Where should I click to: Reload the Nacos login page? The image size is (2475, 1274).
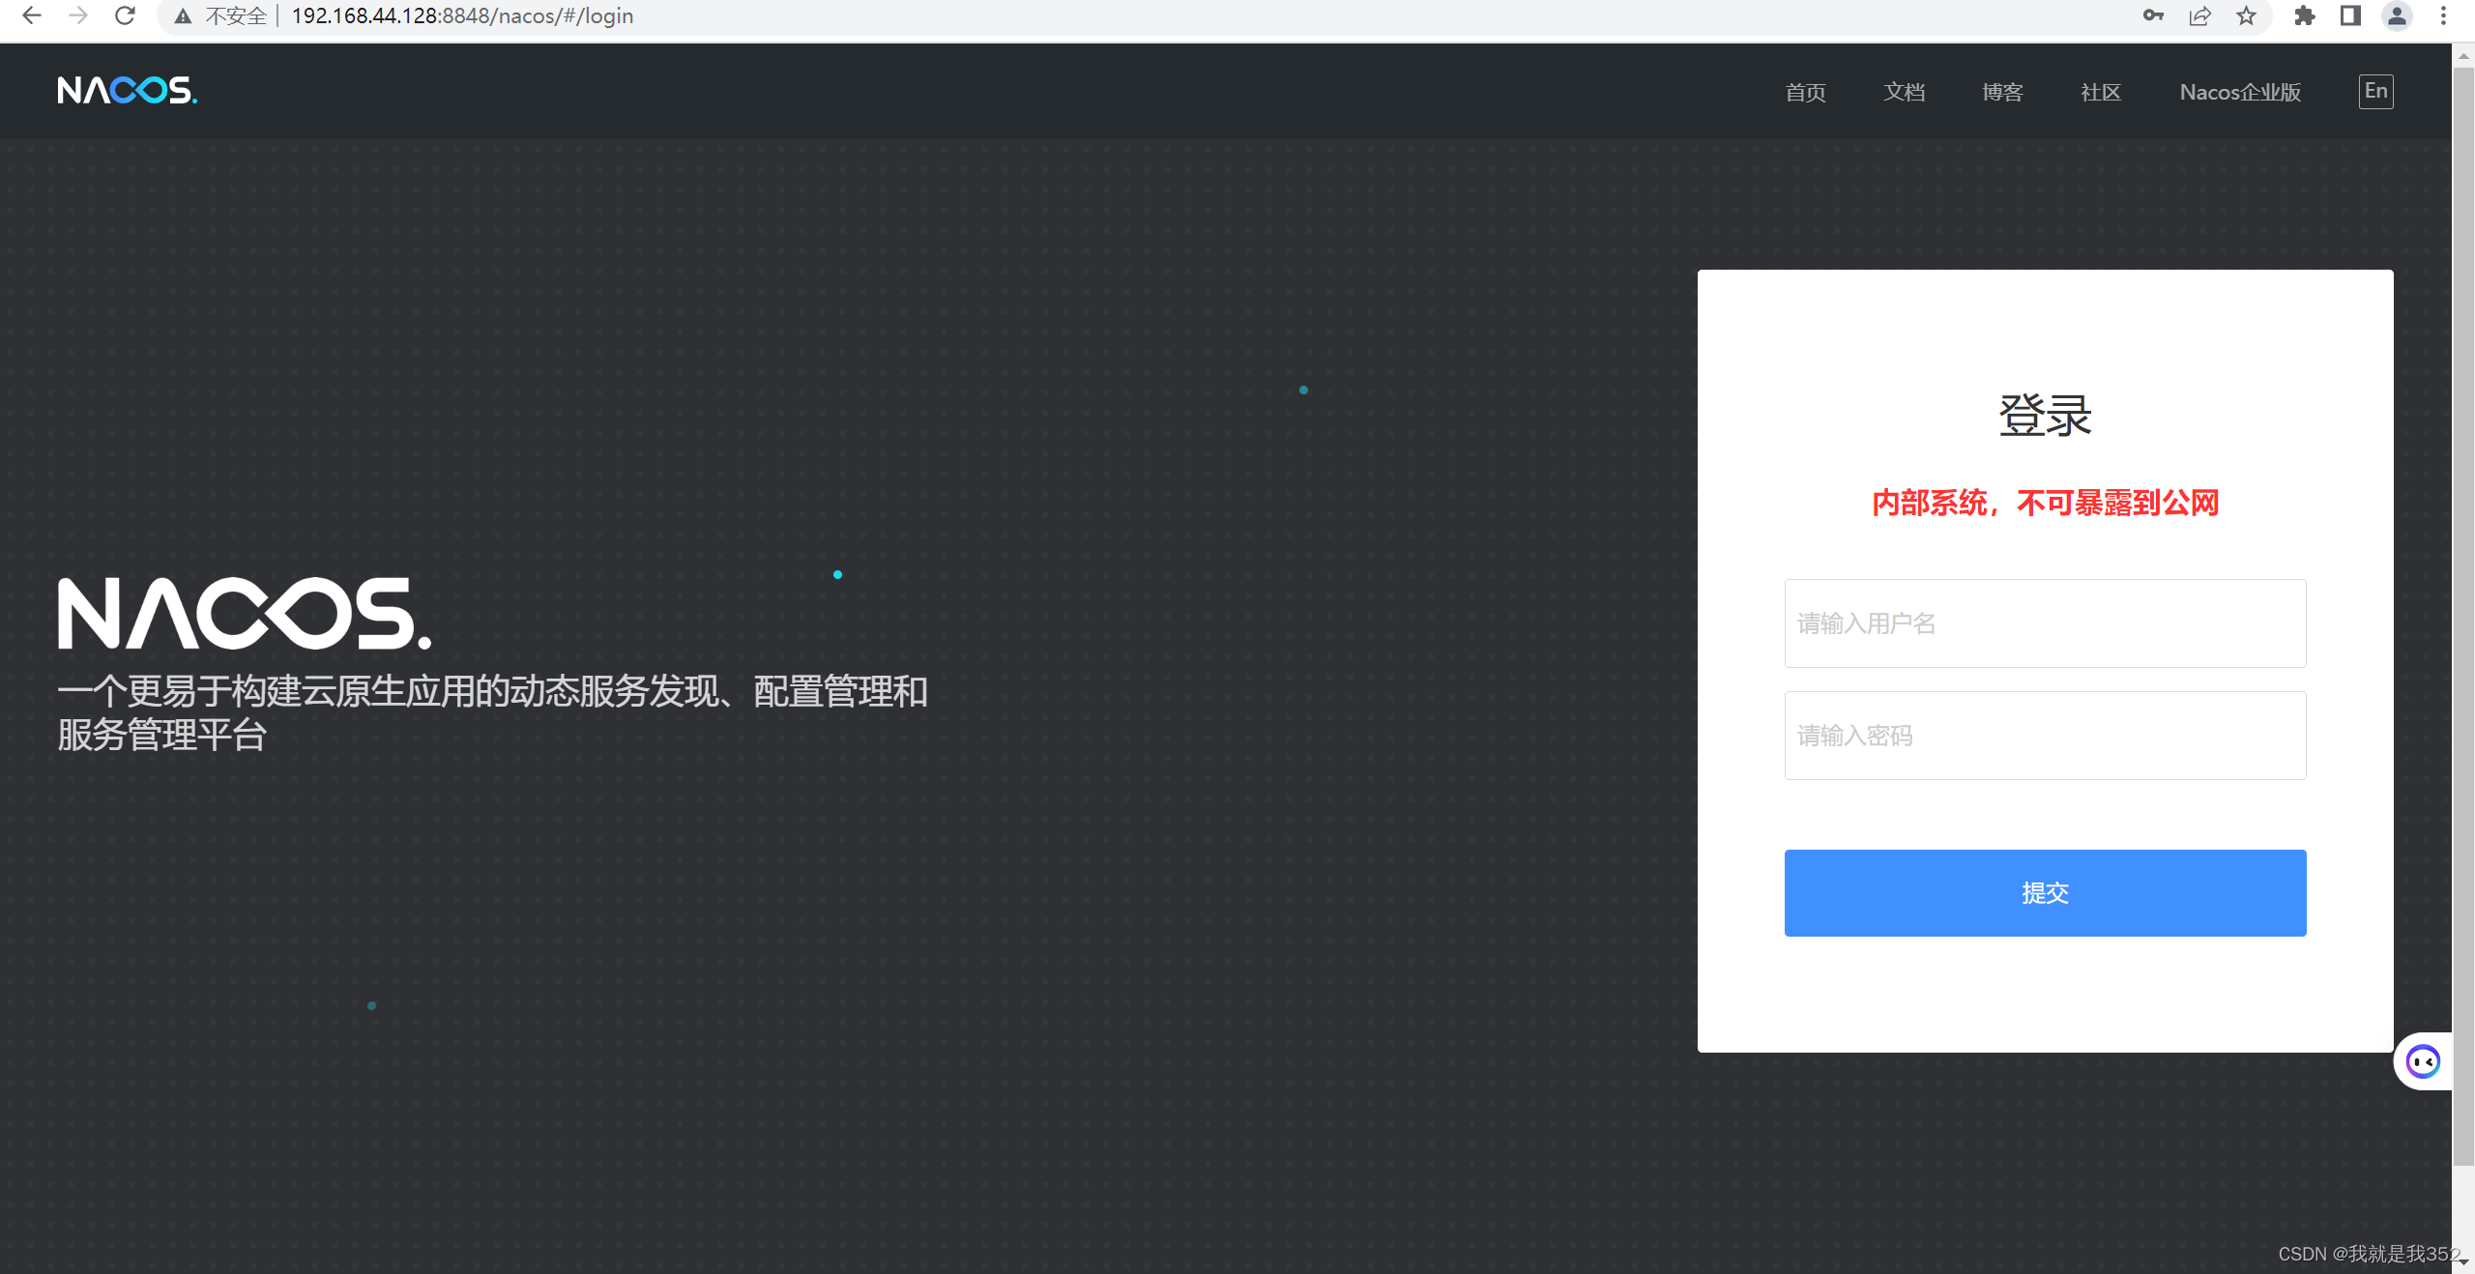[125, 15]
